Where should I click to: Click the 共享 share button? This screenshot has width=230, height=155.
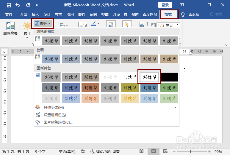click(x=216, y=15)
